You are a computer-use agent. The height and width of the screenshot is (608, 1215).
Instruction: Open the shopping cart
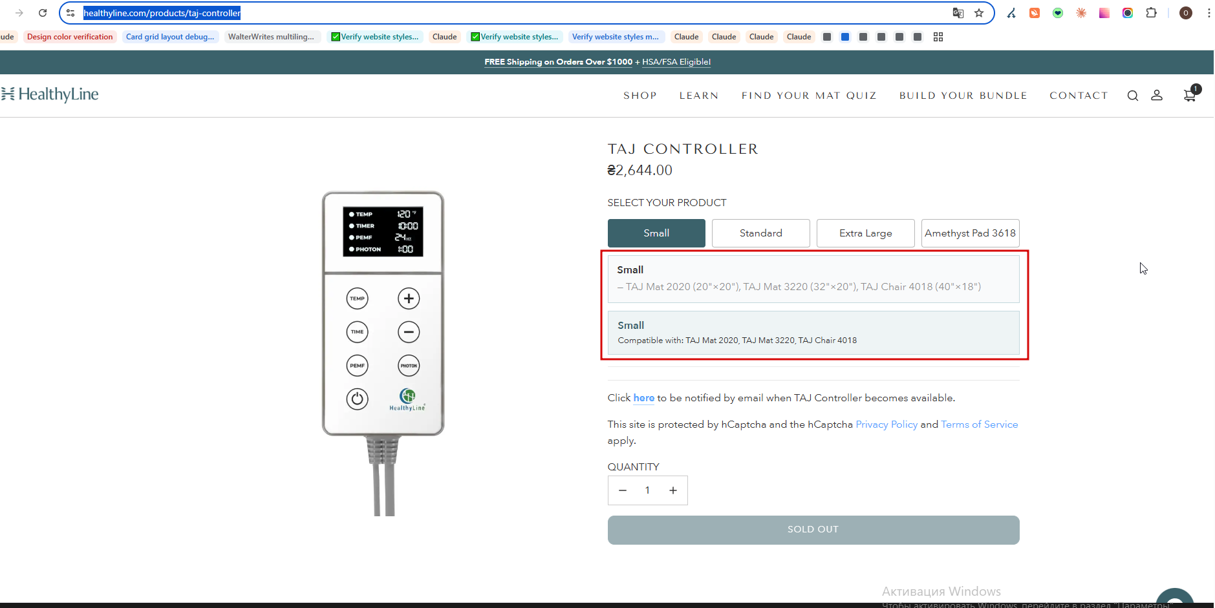(x=1190, y=95)
